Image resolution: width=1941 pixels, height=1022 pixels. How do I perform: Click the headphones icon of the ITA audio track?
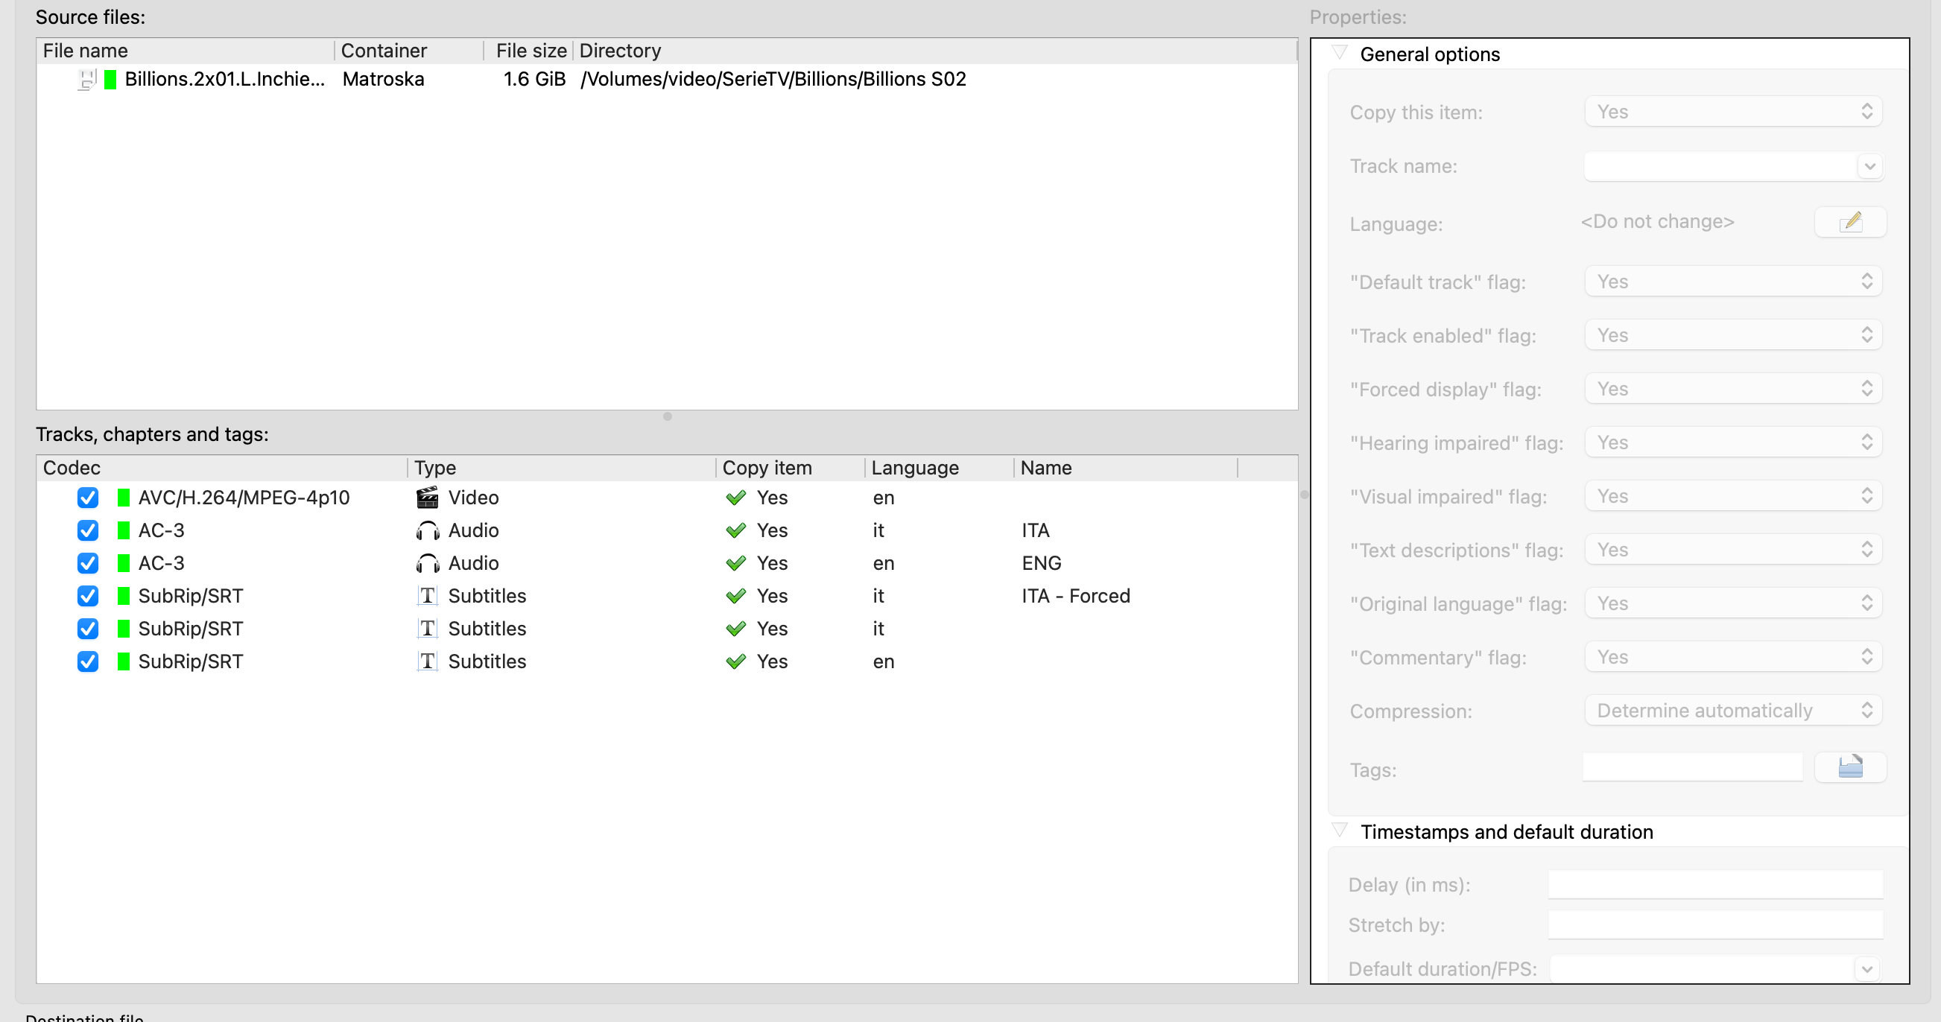(x=427, y=531)
